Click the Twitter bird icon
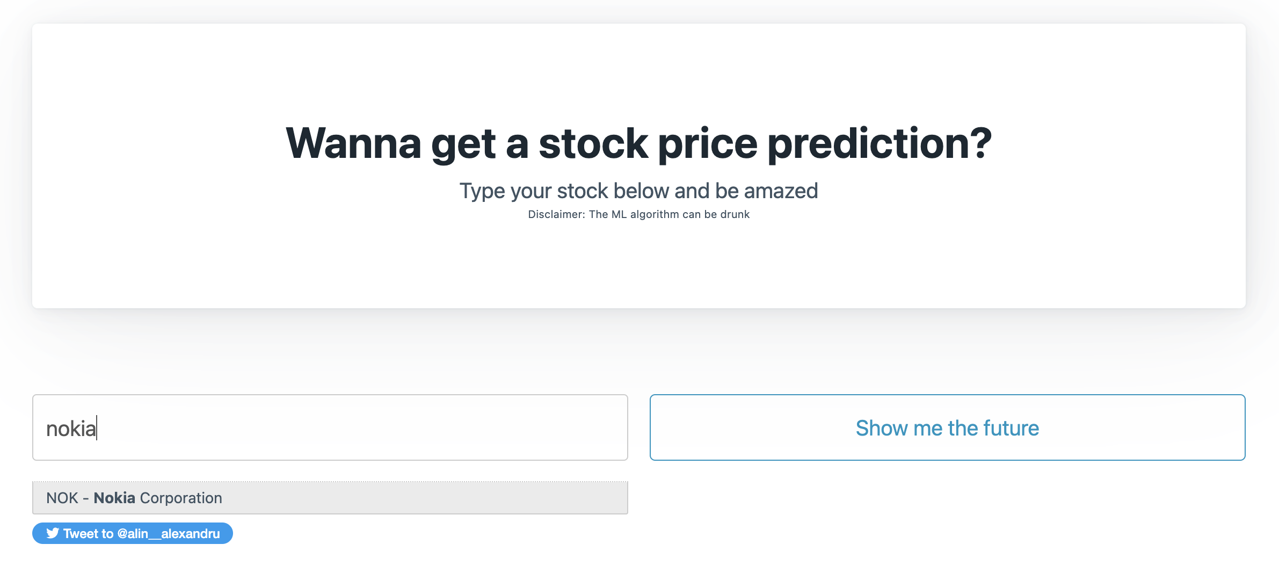 (x=53, y=533)
